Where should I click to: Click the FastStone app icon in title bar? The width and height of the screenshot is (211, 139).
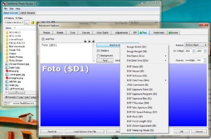pos(4,4)
